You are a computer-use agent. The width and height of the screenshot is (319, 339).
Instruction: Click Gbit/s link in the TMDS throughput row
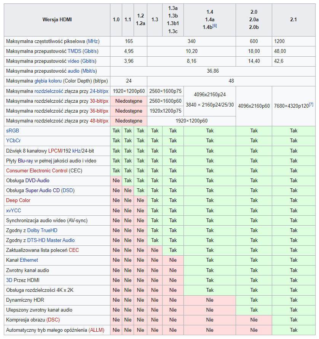90,51
